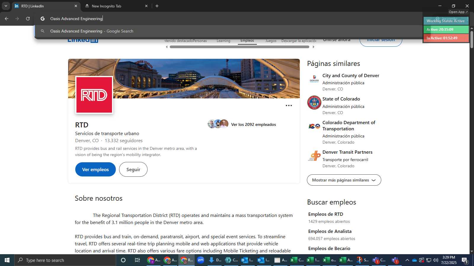Open Denver Transit Partners page
This screenshot has width=474, height=266.
(348, 152)
